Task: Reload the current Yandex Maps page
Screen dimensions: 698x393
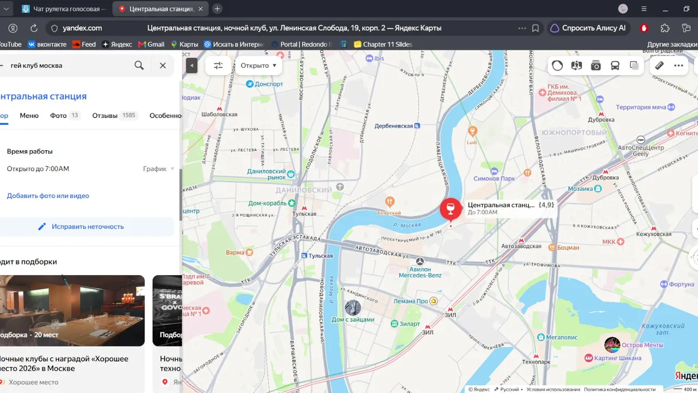Action: tap(34, 28)
